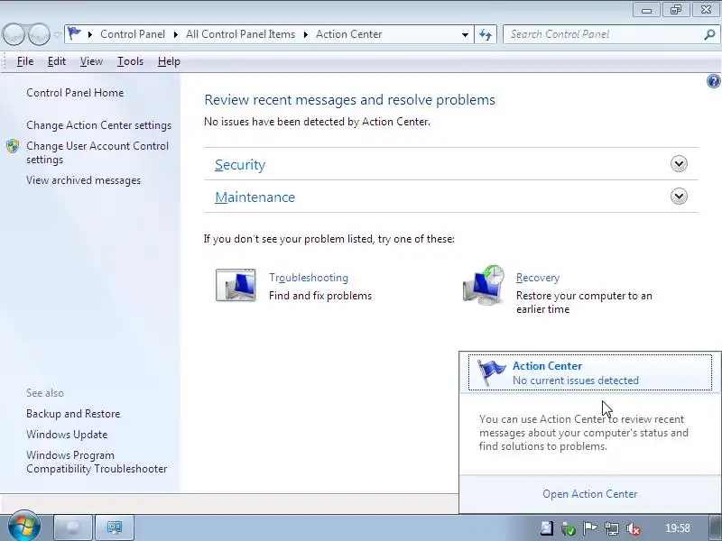Click the flag icon in address bar
722x541 pixels.
tap(74, 33)
